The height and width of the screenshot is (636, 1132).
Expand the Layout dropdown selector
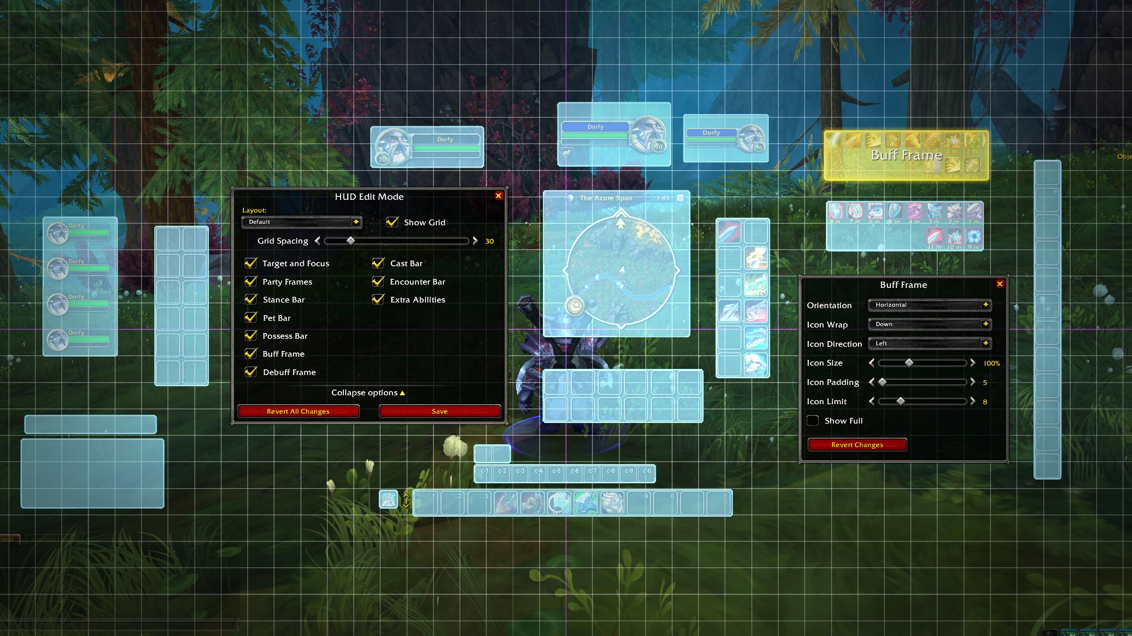[x=355, y=221]
